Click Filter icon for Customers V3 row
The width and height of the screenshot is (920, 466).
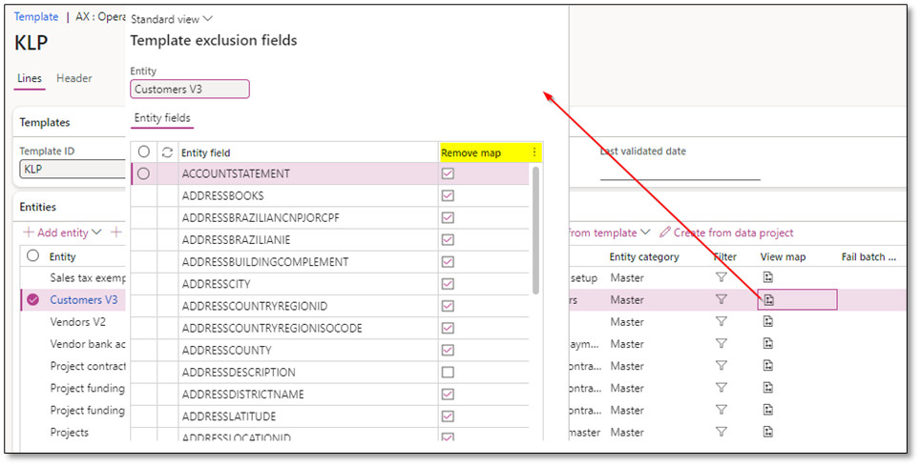click(721, 300)
